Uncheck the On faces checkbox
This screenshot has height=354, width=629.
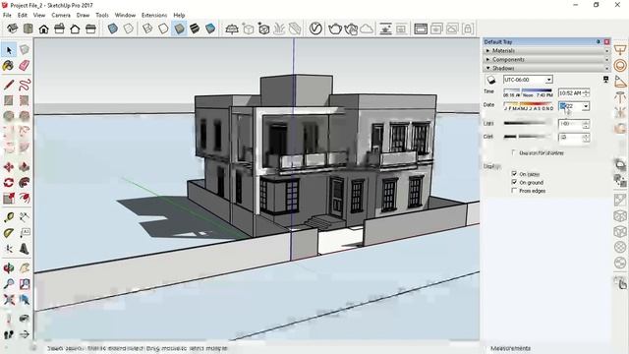[514, 174]
